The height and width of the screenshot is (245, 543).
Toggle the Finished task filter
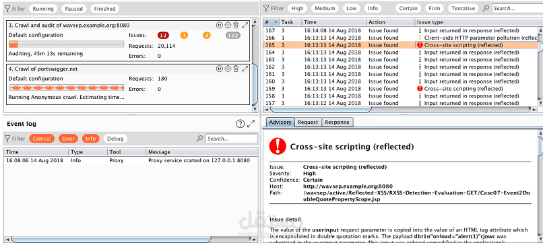(x=104, y=9)
